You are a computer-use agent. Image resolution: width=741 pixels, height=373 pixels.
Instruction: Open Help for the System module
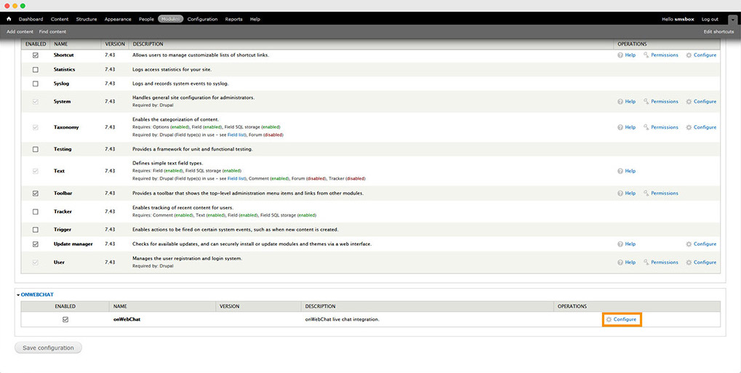coord(627,102)
